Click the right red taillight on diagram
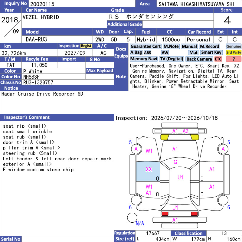Screen dimensions: 242x242 point(194,214)
